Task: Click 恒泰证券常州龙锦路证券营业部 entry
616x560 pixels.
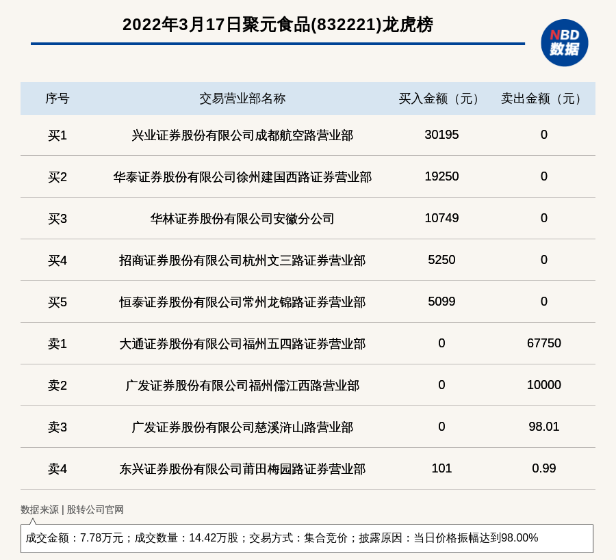Action: click(242, 302)
